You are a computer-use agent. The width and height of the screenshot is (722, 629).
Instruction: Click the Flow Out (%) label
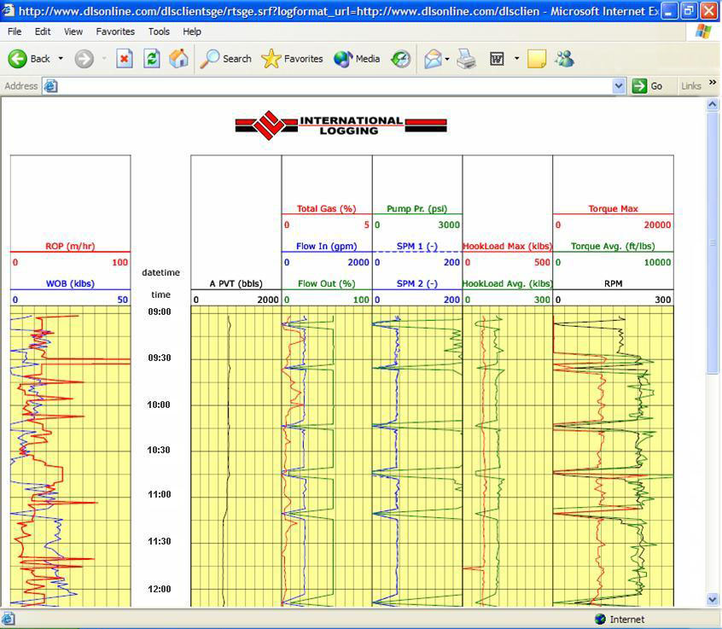[x=327, y=283]
